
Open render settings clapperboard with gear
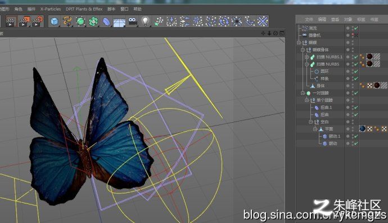pos(37,21)
